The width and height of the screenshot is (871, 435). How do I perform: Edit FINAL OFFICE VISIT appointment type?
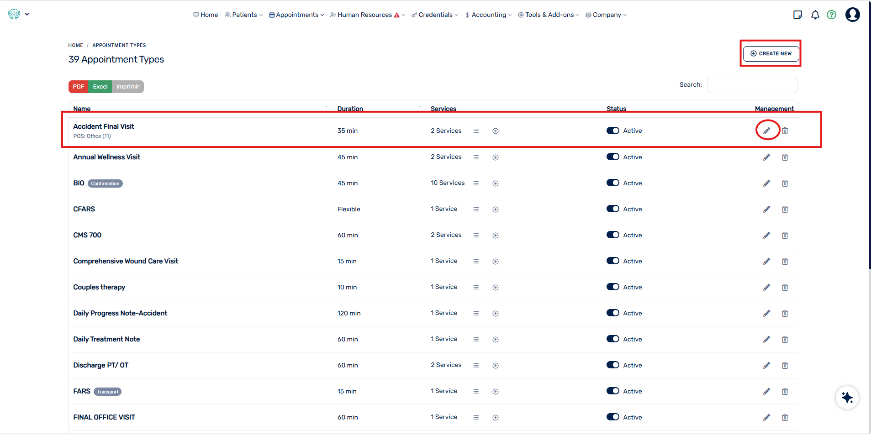pos(766,417)
